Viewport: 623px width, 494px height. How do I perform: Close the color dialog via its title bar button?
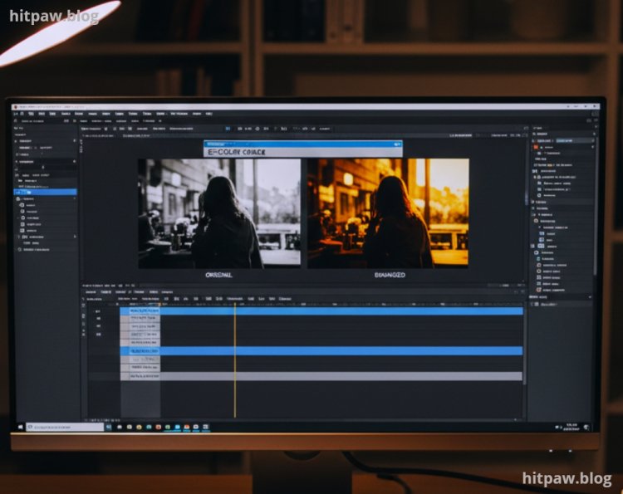(398, 144)
